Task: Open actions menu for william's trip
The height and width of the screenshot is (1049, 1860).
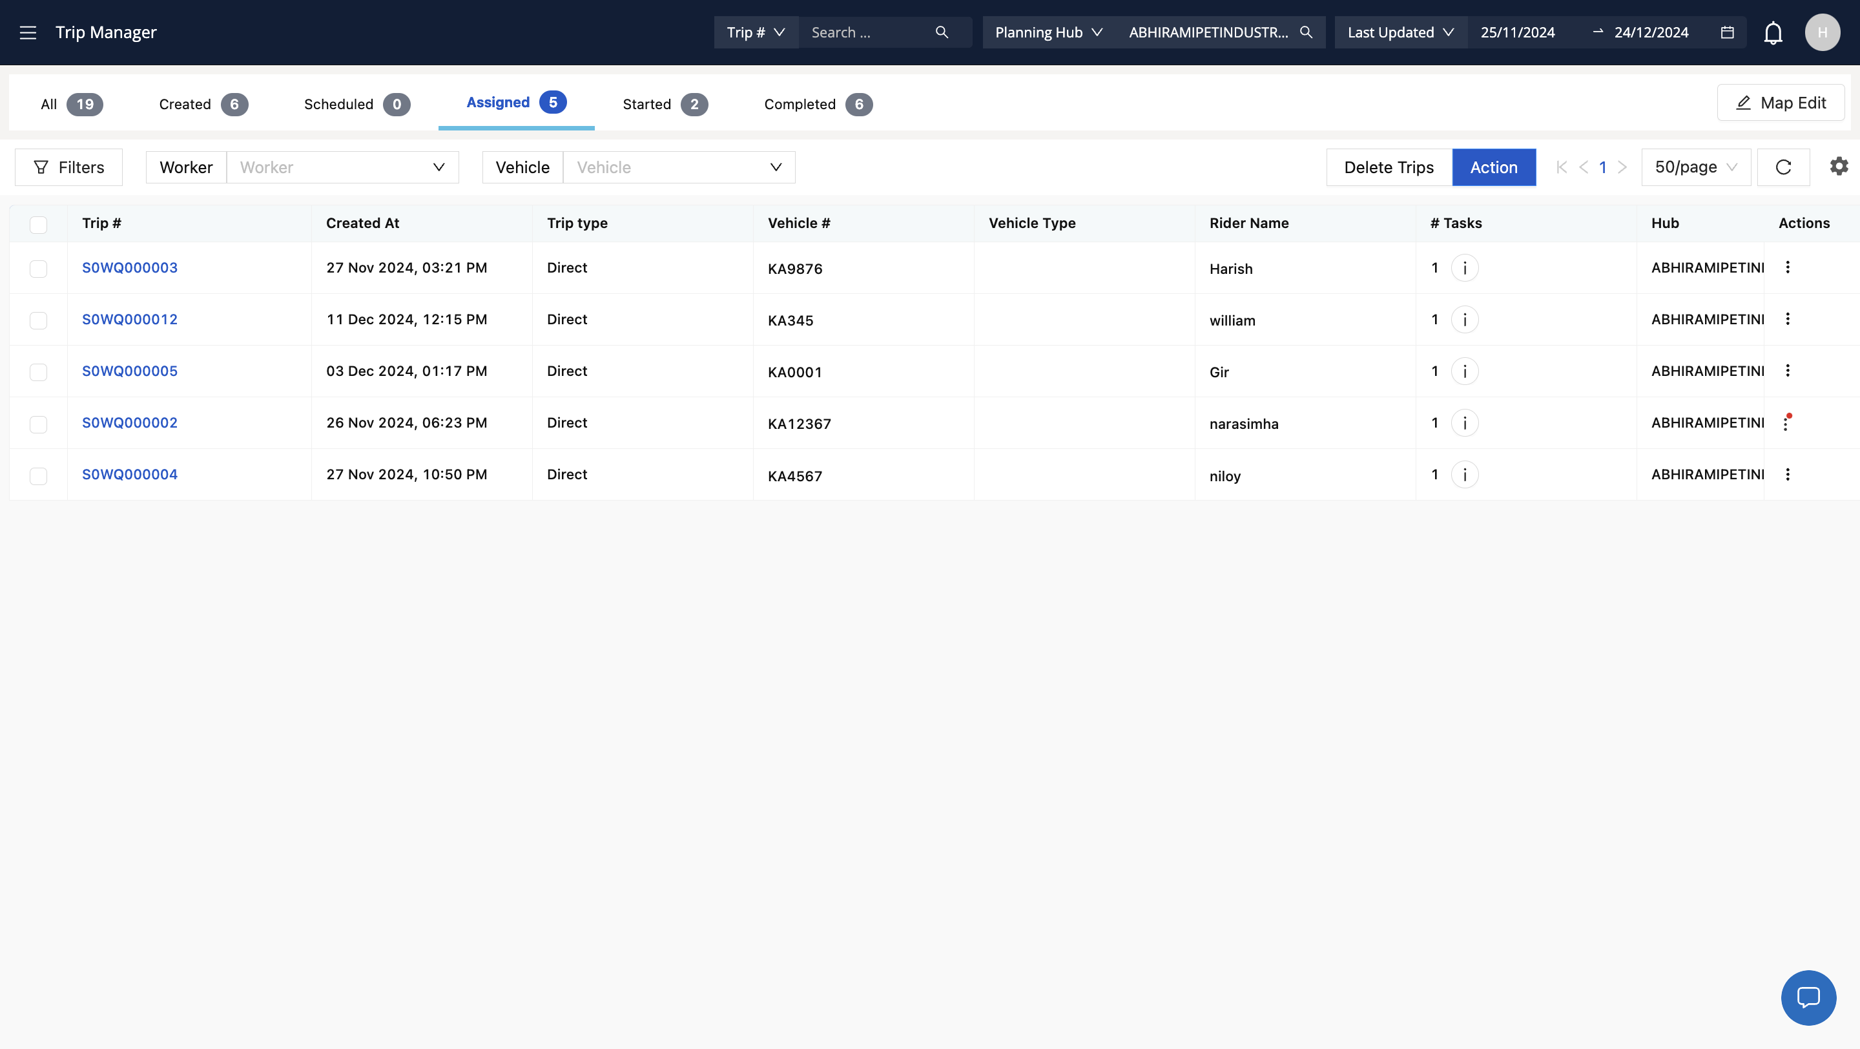Action: coord(1788,319)
